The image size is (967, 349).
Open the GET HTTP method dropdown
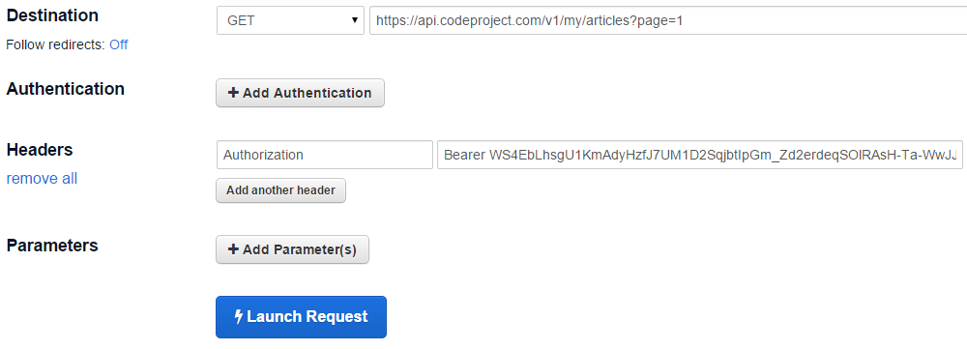290,20
